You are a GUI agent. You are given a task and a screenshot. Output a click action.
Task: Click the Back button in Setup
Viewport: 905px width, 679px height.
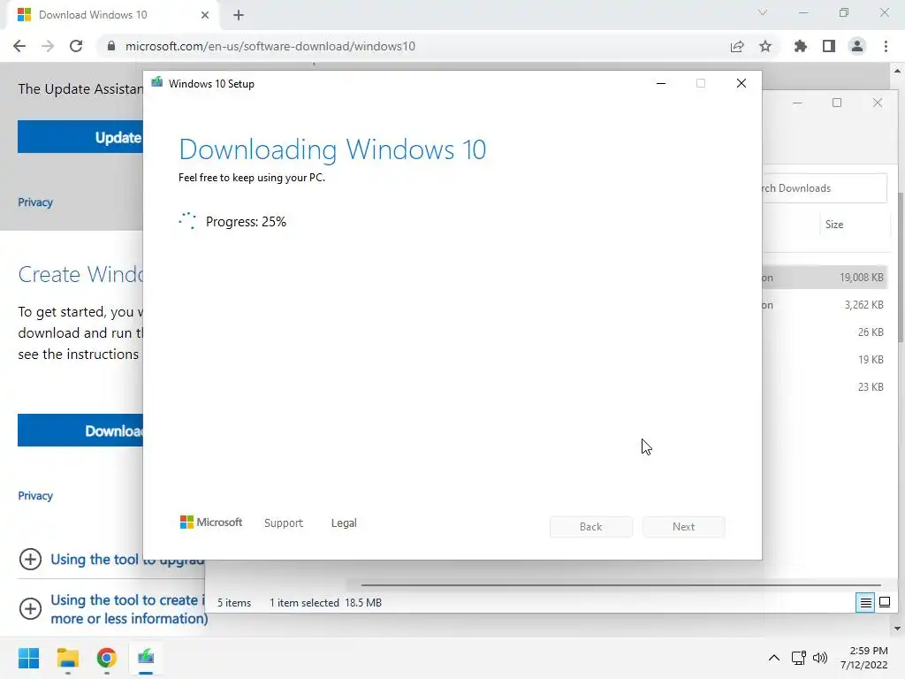[x=591, y=527]
